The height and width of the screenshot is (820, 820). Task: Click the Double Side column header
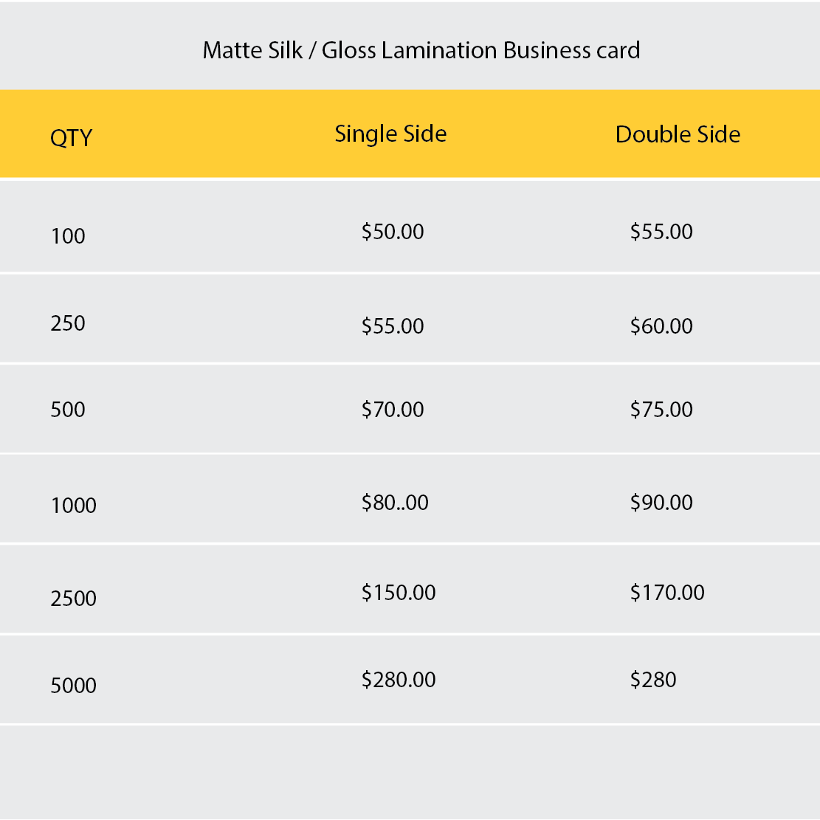click(x=678, y=134)
